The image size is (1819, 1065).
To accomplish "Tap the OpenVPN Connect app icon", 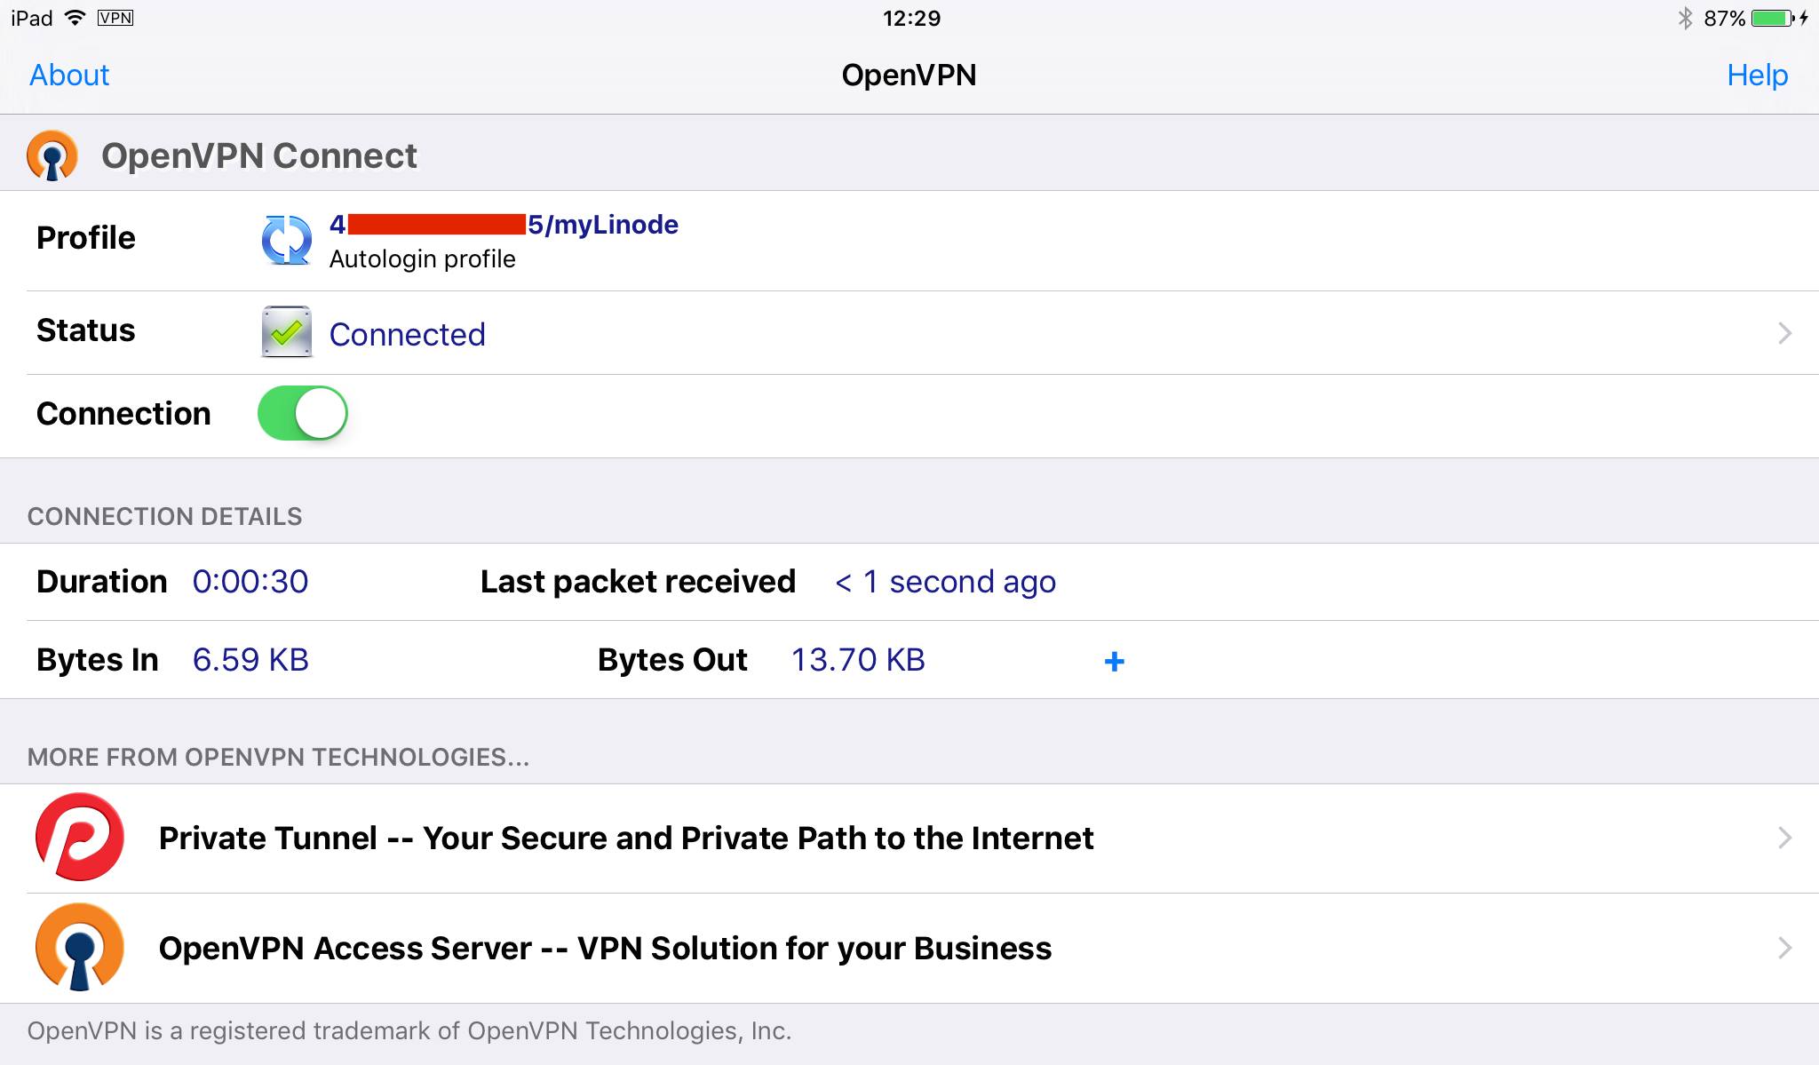I will coord(51,153).
